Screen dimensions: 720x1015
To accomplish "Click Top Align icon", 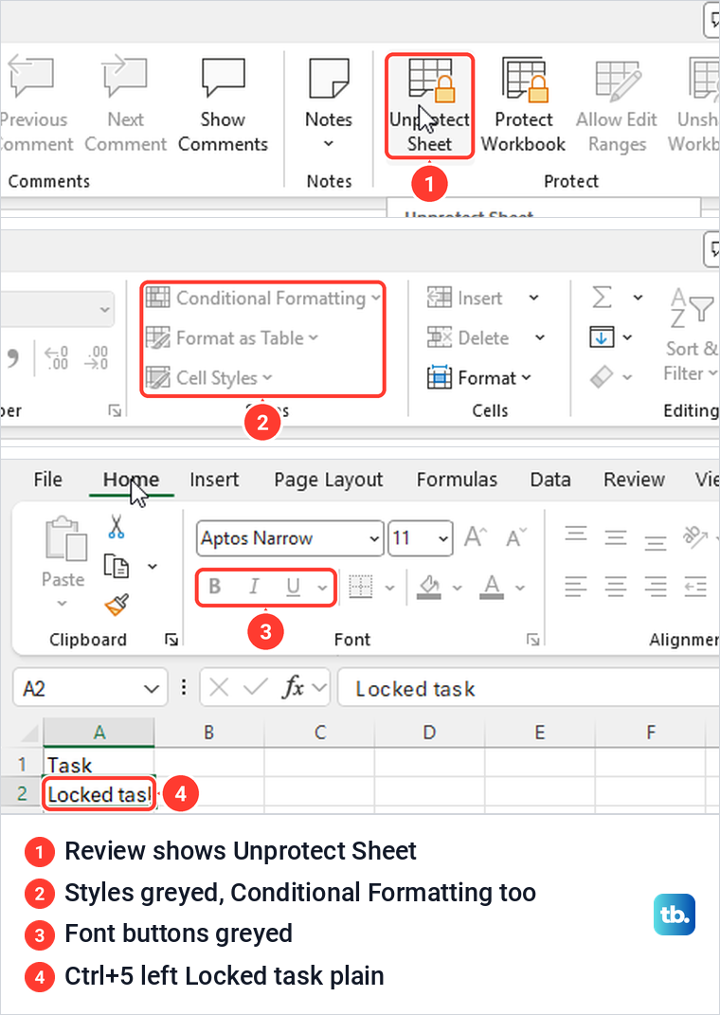I will click(x=576, y=536).
